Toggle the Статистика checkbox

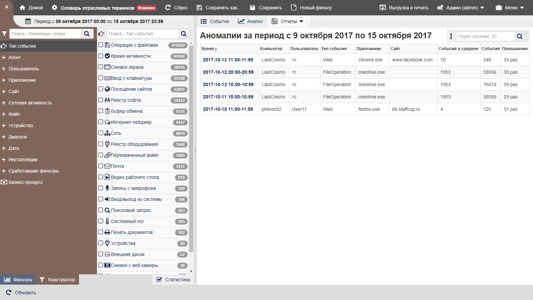click(x=159, y=280)
